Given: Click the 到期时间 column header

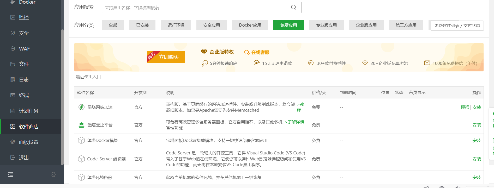Looking at the screenshot, I should pos(348,92).
